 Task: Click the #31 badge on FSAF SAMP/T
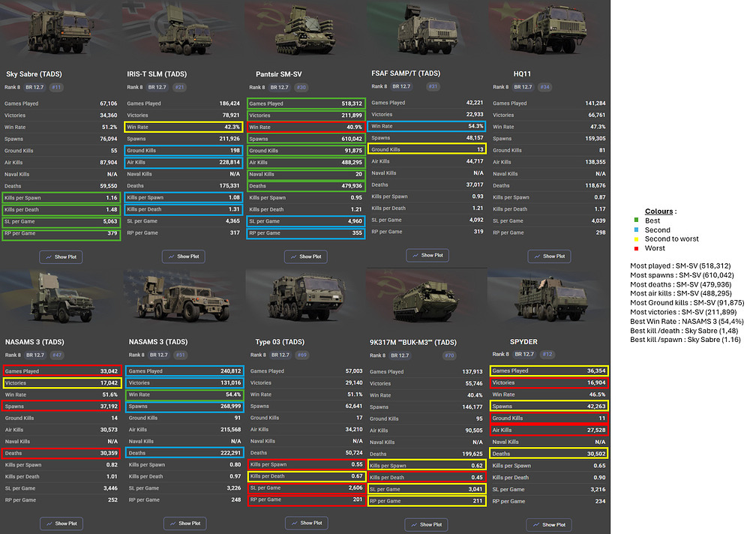[x=433, y=86]
